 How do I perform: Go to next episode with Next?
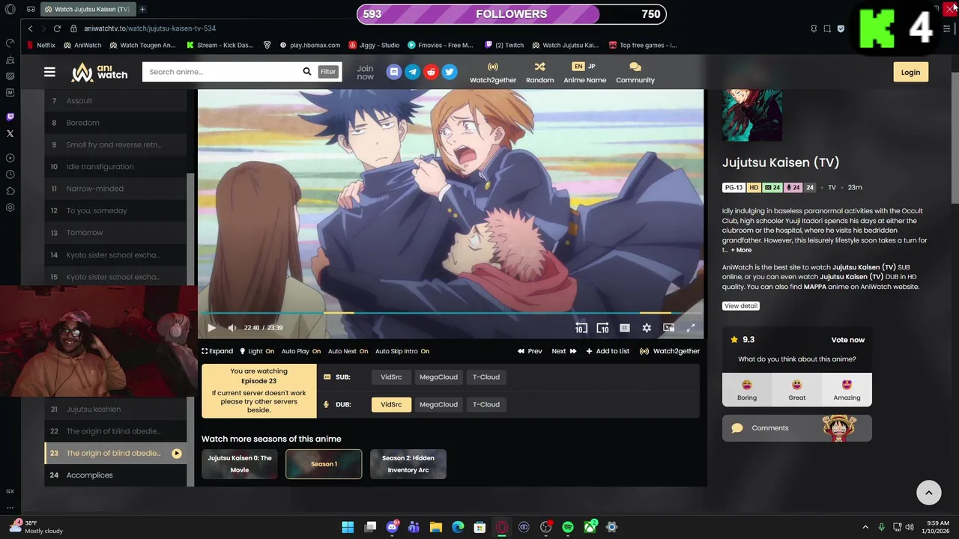click(x=563, y=351)
